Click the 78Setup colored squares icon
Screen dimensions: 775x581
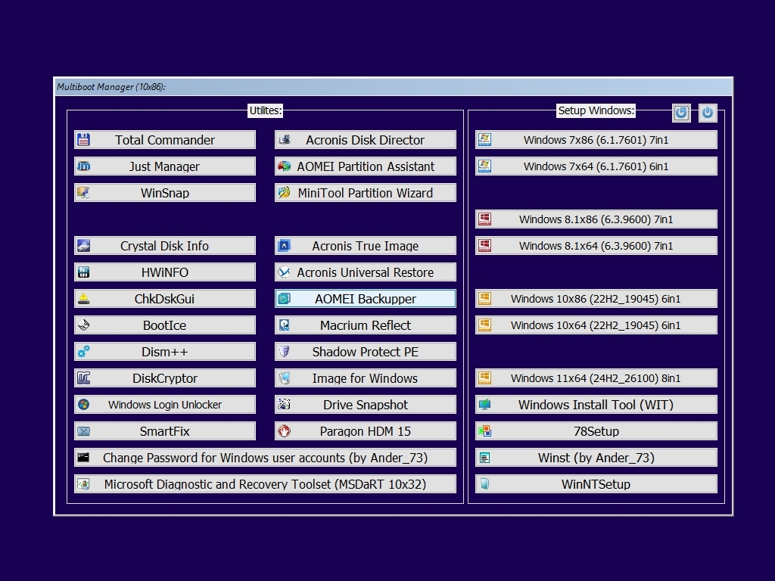click(x=485, y=430)
